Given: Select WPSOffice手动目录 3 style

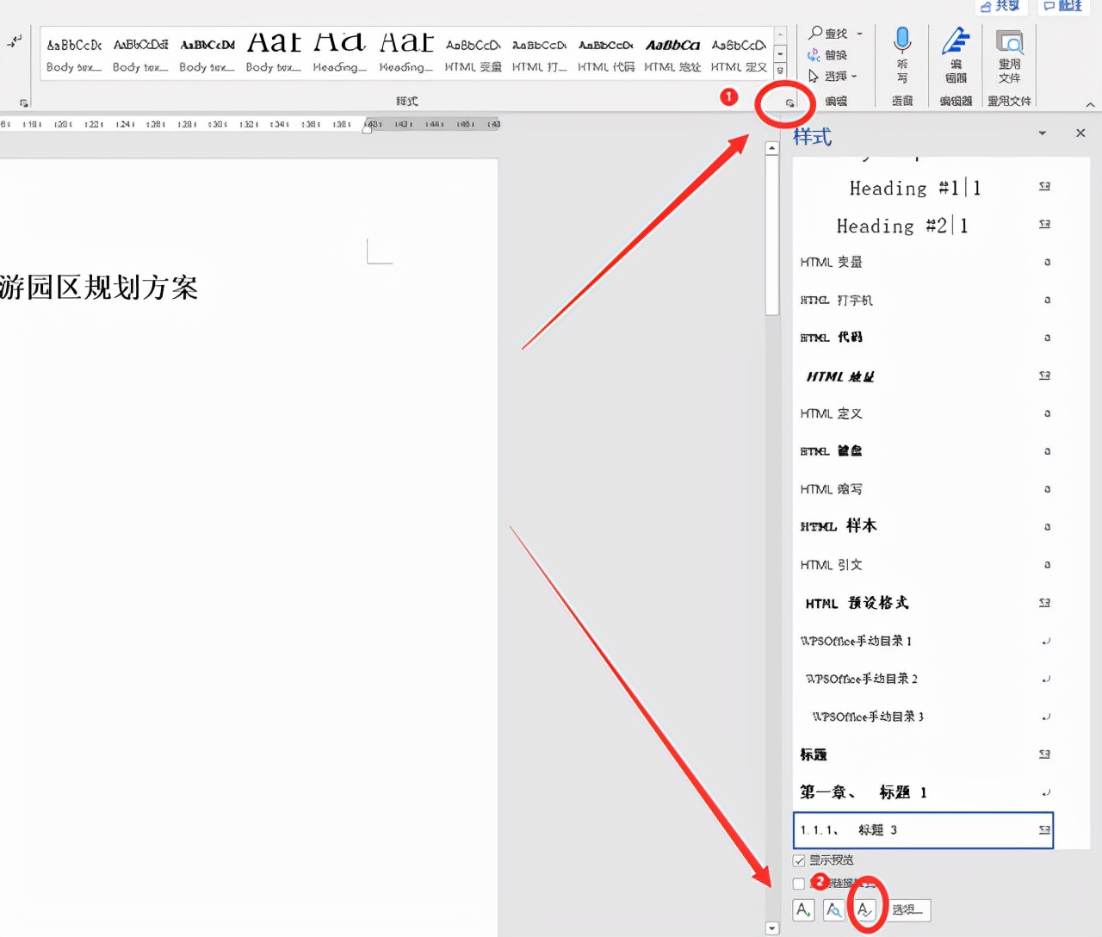Looking at the screenshot, I should point(923,717).
